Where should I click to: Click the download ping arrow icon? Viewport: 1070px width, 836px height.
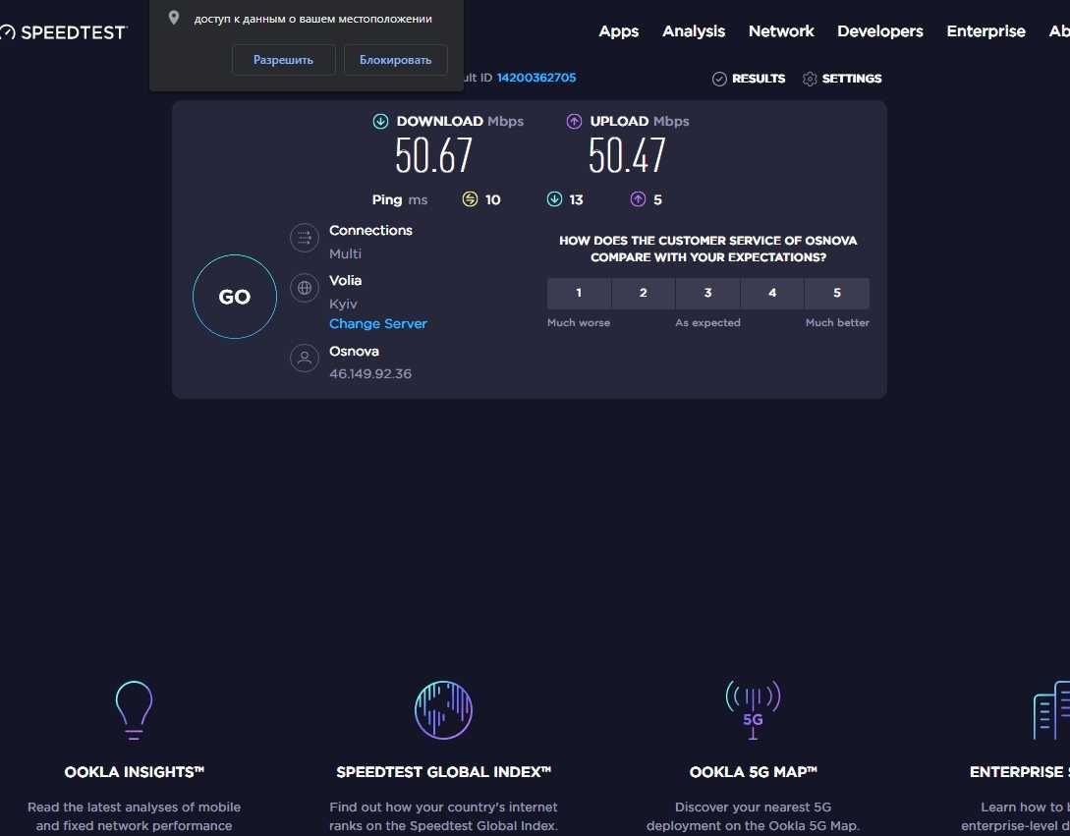(x=554, y=199)
